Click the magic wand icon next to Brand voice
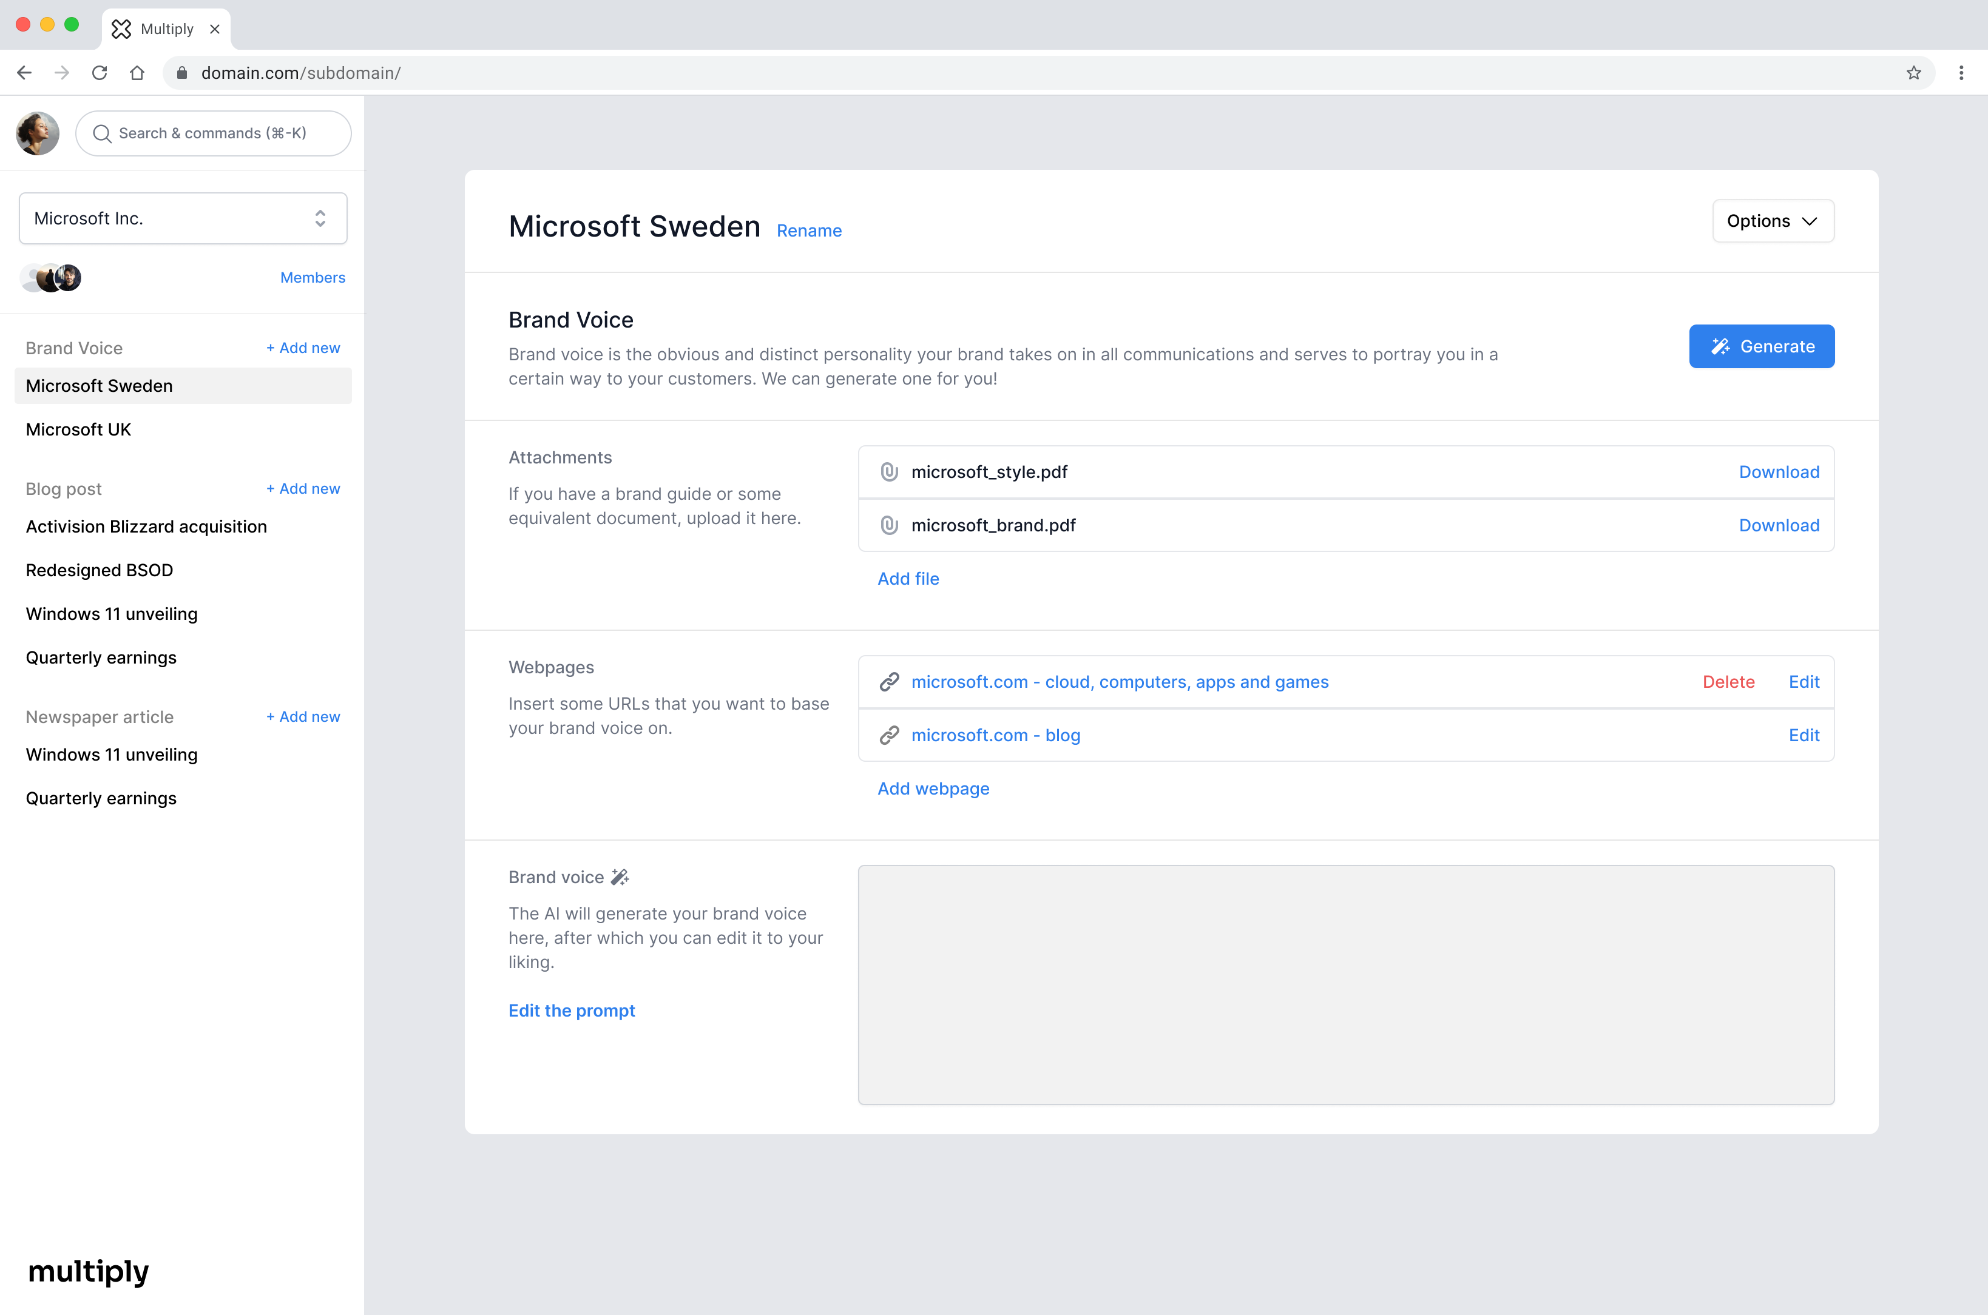Viewport: 1988px width, 1315px height. 620,877
